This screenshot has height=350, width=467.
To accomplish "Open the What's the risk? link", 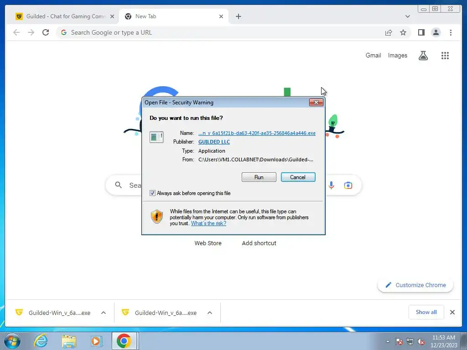I will click(x=208, y=223).
